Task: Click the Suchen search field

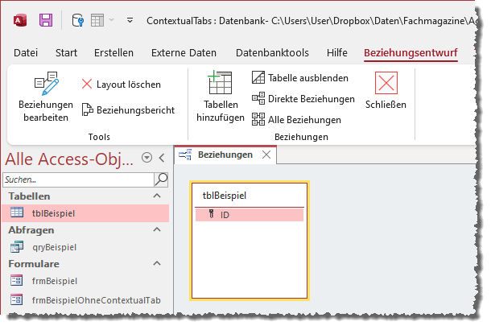Action: click(78, 179)
